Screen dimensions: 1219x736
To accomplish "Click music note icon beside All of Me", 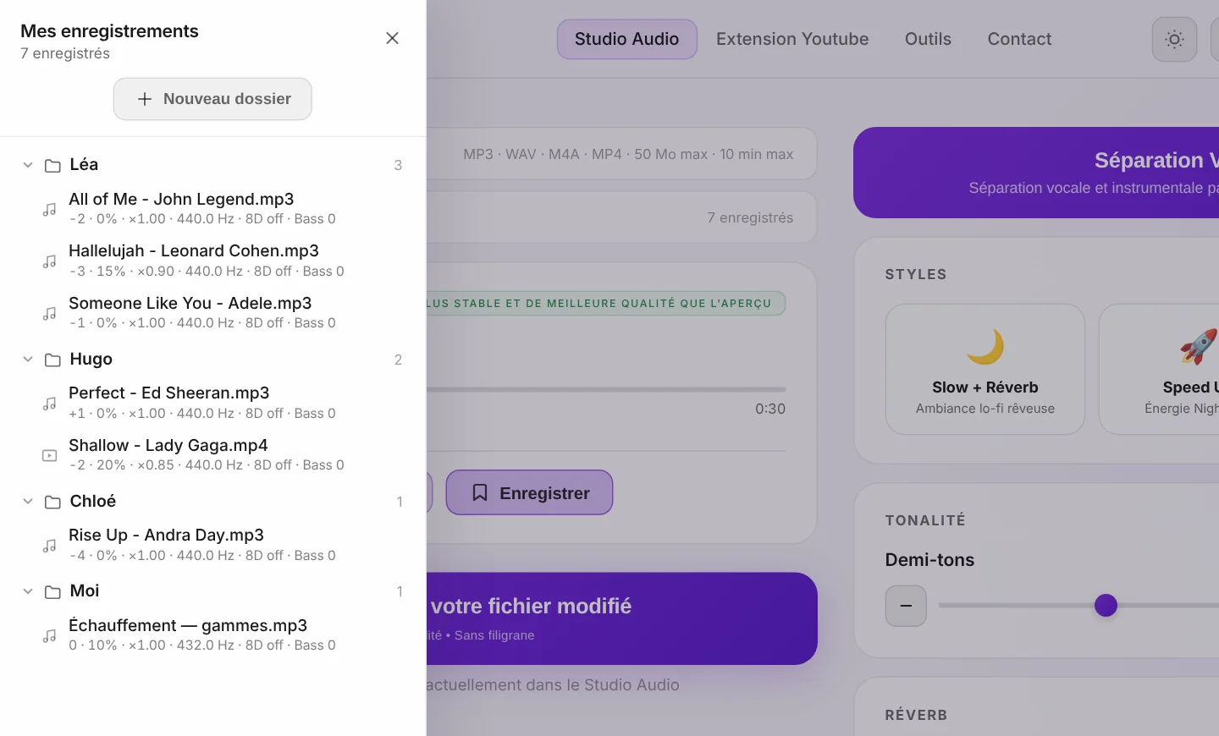I will click(50, 210).
